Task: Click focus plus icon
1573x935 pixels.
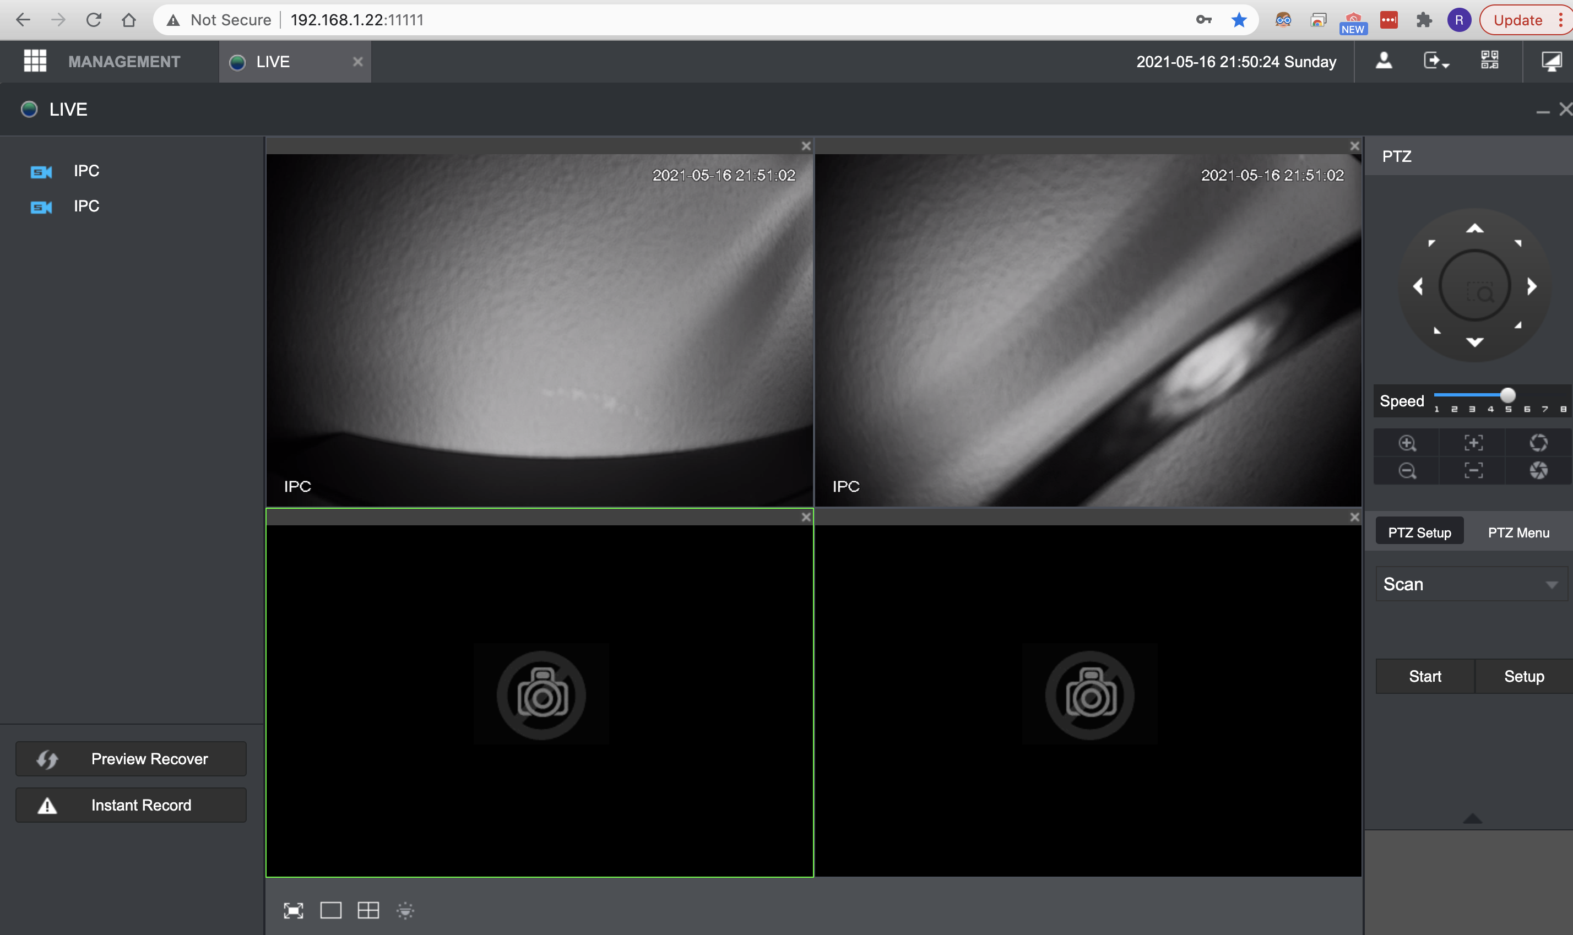Action: click(x=1473, y=443)
